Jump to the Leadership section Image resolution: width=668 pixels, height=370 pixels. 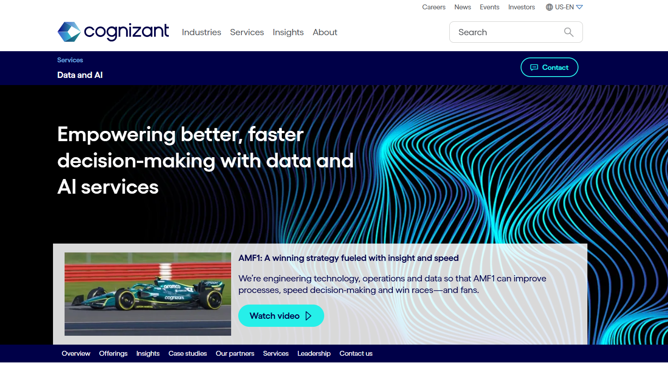coord(314,354)
